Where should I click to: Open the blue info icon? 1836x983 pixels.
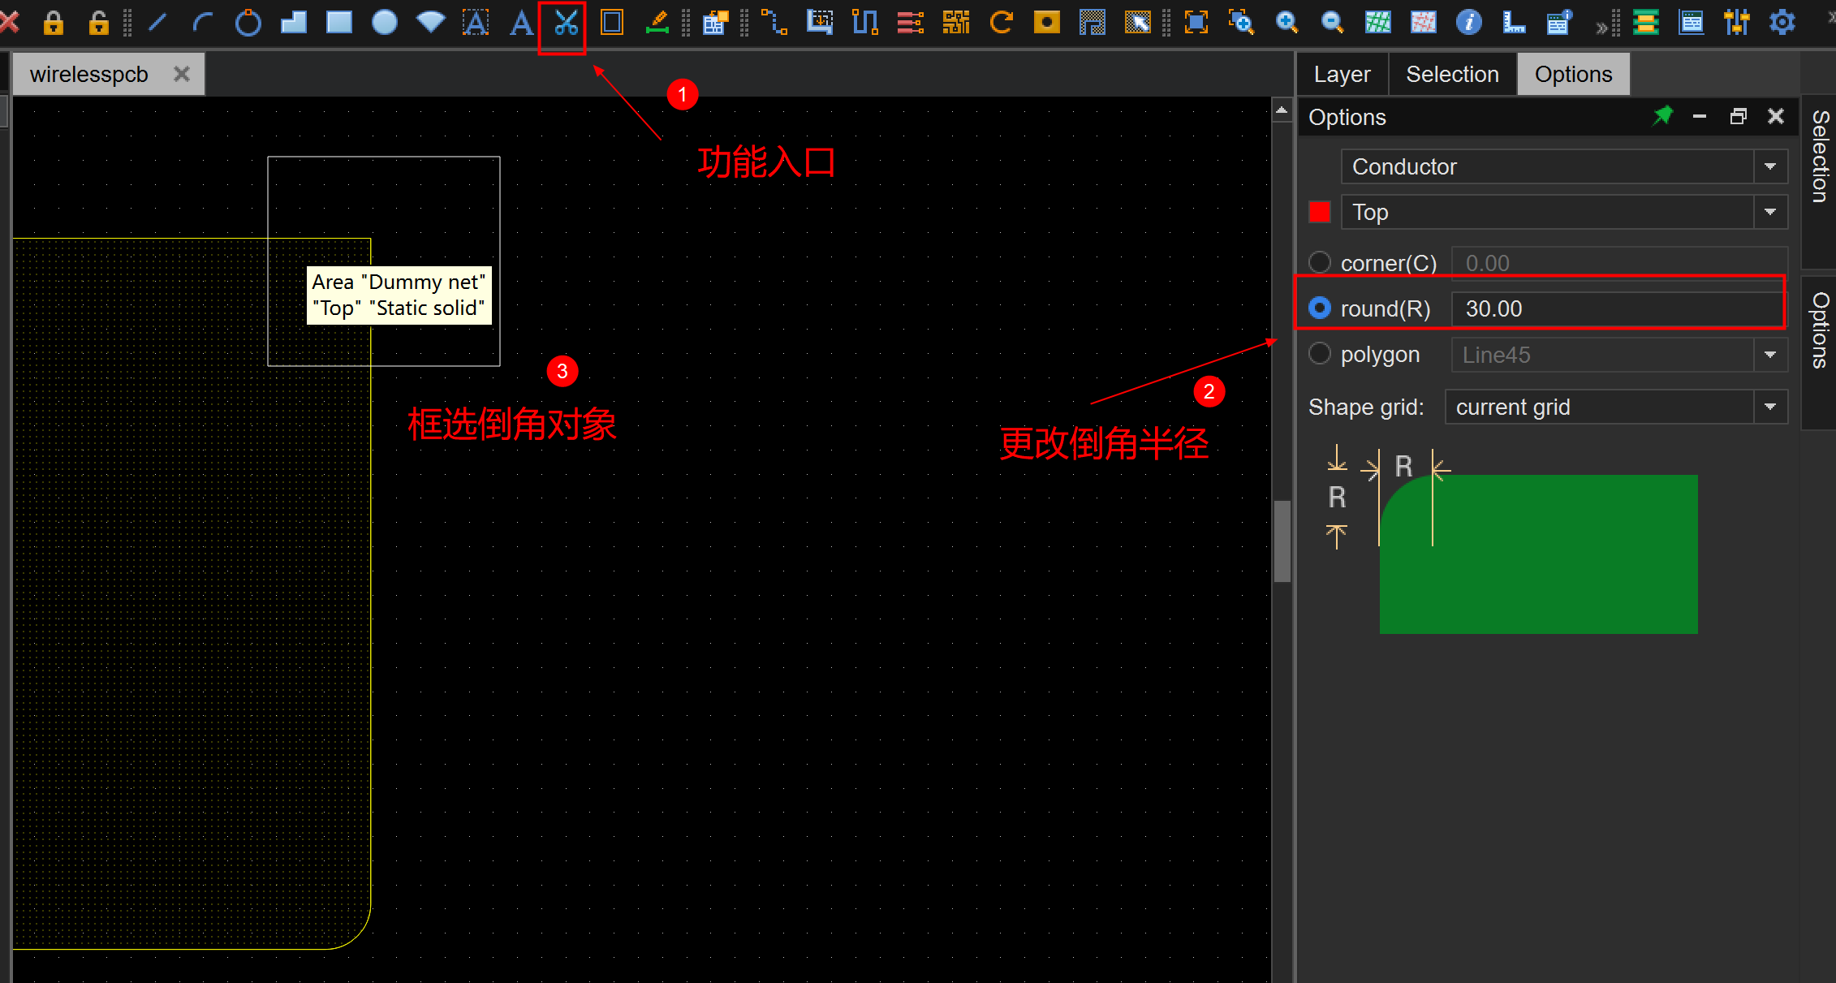(x=1468, y=23)
